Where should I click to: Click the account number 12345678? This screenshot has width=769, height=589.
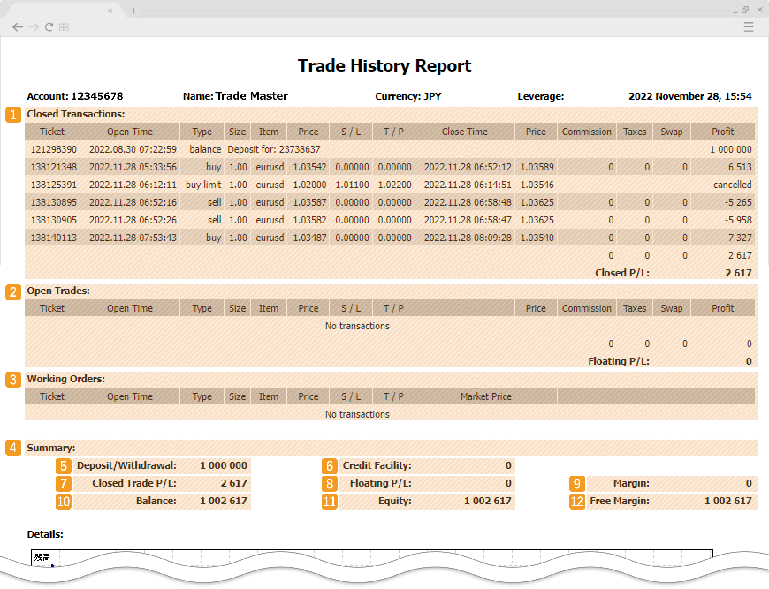(97, 96)
